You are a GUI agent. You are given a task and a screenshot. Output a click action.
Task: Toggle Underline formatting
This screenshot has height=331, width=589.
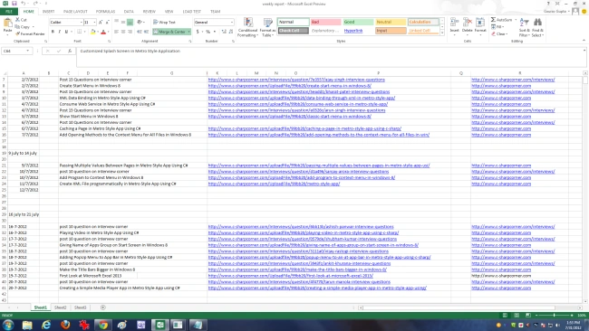pos(66,32)
